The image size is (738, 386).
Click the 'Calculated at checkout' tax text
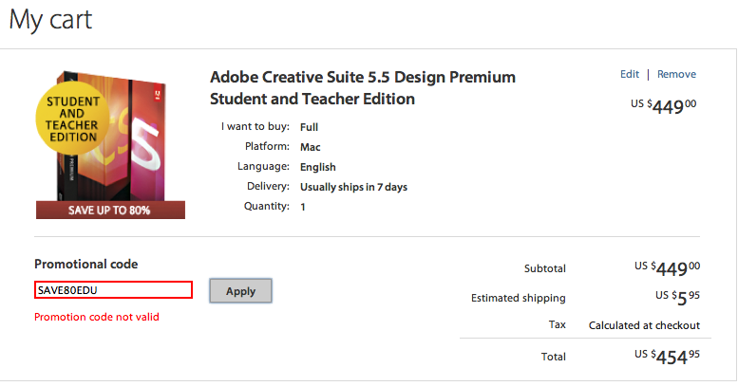tap(644, 325)
